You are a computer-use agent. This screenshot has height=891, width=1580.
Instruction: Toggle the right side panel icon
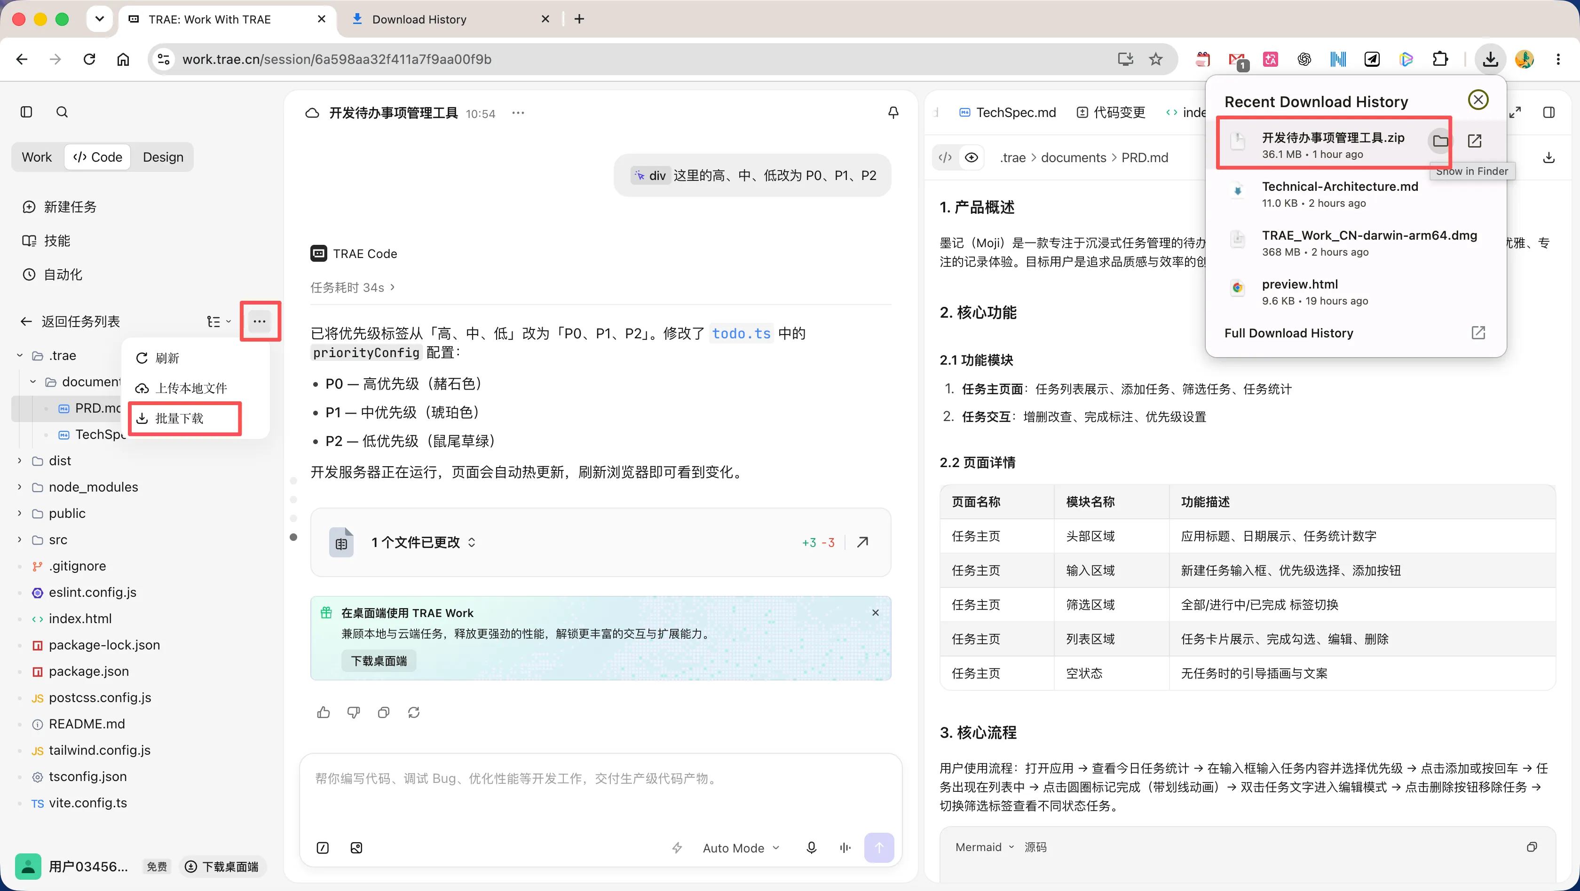[1548, 113]
